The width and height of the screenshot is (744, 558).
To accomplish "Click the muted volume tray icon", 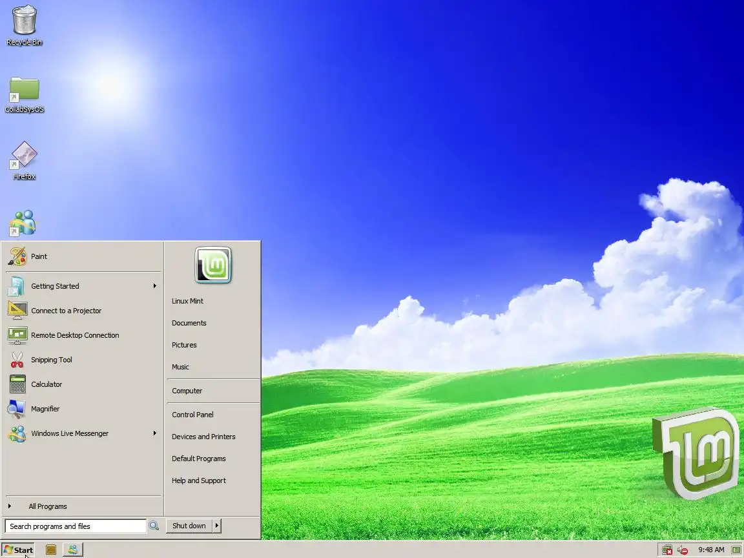I will point(682,550).
